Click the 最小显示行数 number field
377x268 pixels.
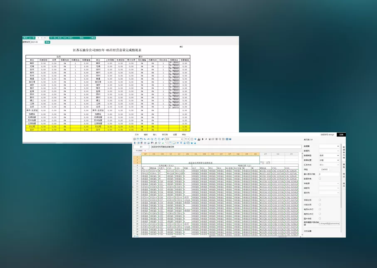pos(329,174)
